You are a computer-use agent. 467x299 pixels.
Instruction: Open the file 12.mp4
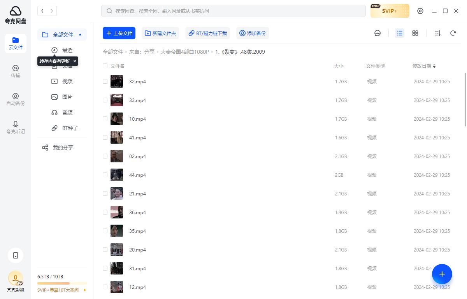coord(137,287)
